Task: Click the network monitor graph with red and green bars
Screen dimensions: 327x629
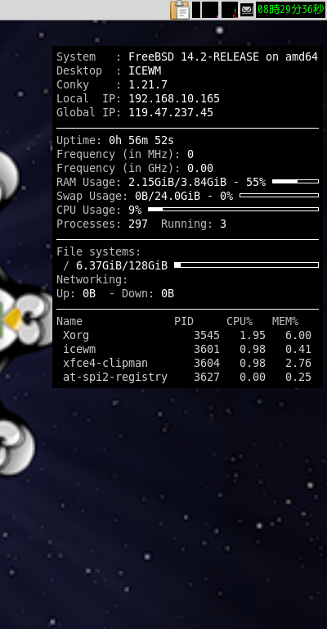Action: click(x=230, y=10)
